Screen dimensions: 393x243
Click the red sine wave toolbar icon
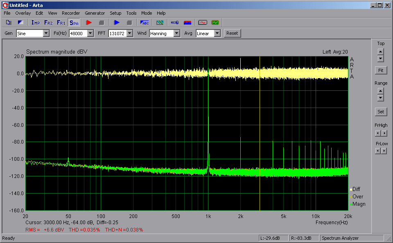pyautogui.click(x=202, y=22)
